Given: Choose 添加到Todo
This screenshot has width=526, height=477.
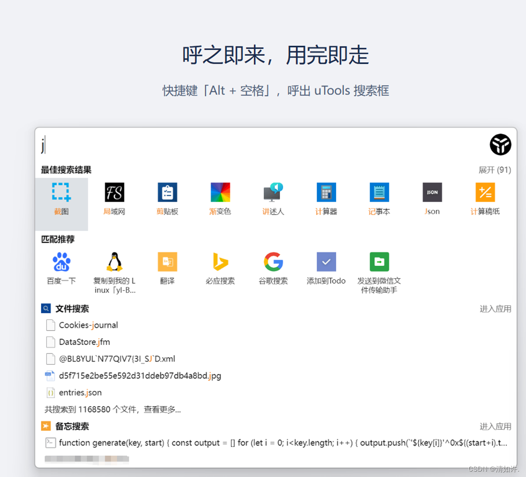Looking at the screenshot, I should click(x=326, y=269).
